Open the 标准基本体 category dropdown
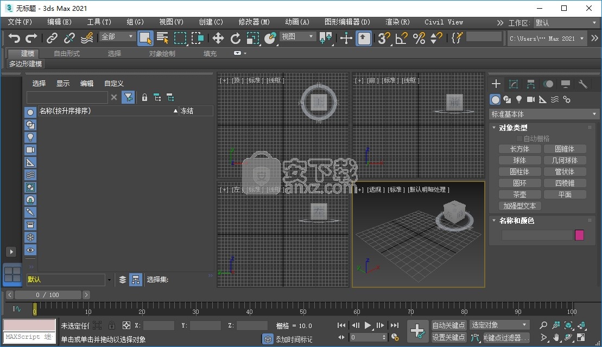The image size is (602, 347). click(x=543, y=114)
